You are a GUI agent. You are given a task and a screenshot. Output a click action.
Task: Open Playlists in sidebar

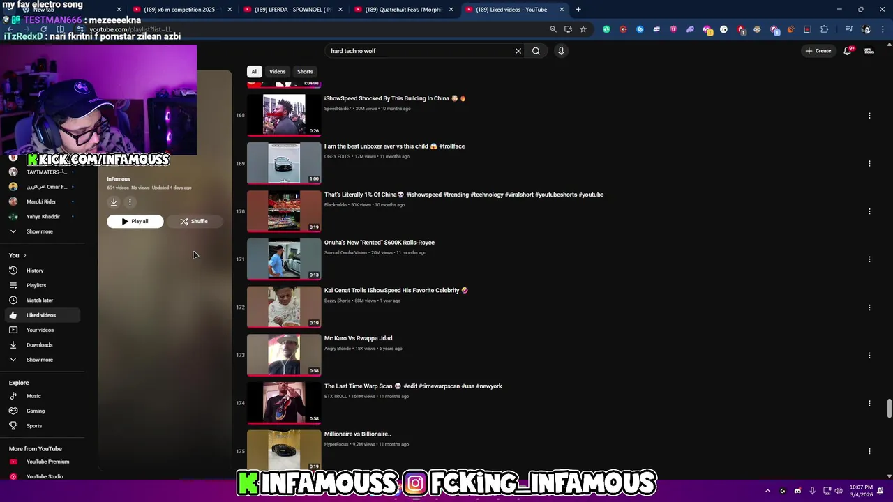pyautogui.click(x=42, y=285)
